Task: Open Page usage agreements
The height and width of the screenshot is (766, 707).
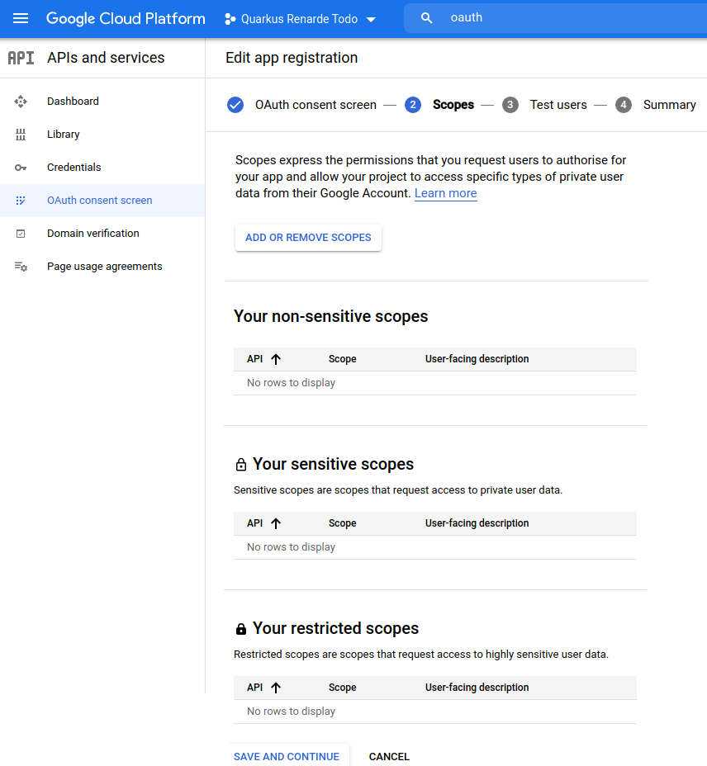Action: click(x=104, y=266)
